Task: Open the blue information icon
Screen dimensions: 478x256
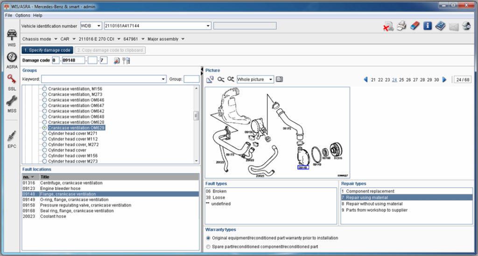Action: point(428,26)
